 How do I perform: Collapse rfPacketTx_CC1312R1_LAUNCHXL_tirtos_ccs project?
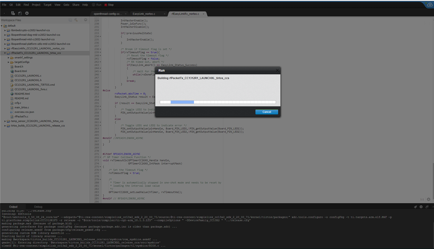pyautogui.click(x=5, y=53)
